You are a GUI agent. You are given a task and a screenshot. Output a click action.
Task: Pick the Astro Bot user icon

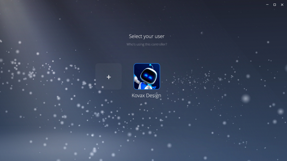tap(147, 76)
